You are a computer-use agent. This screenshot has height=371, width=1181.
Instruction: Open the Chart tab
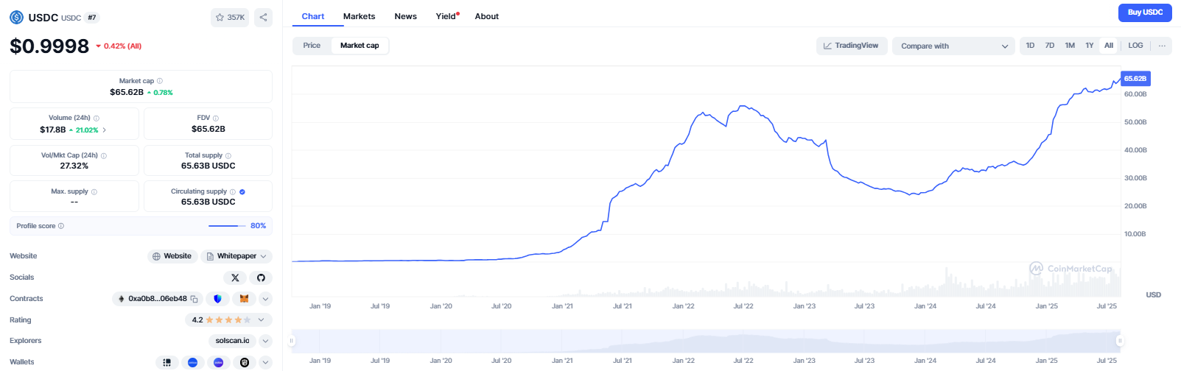(313, 16)
